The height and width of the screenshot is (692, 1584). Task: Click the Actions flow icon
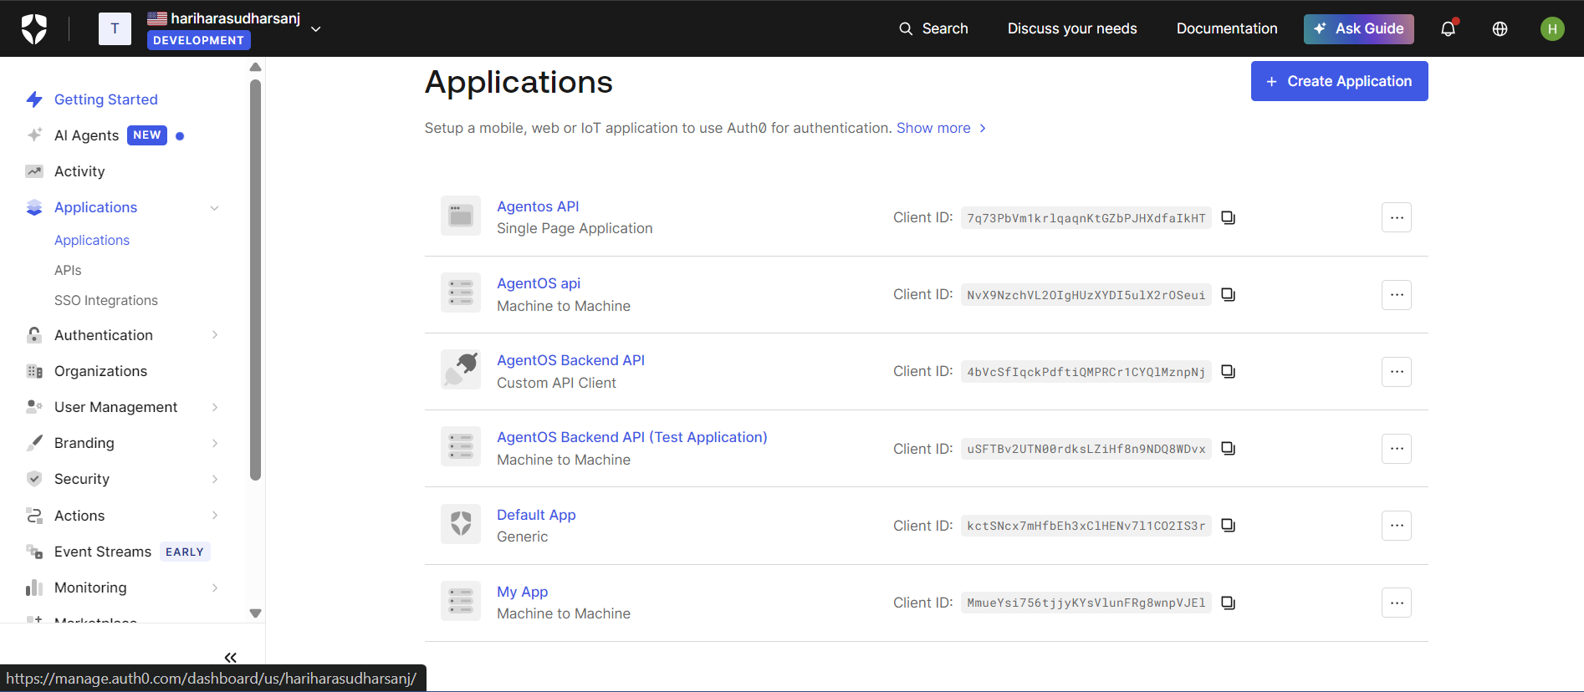pos(34,516)
